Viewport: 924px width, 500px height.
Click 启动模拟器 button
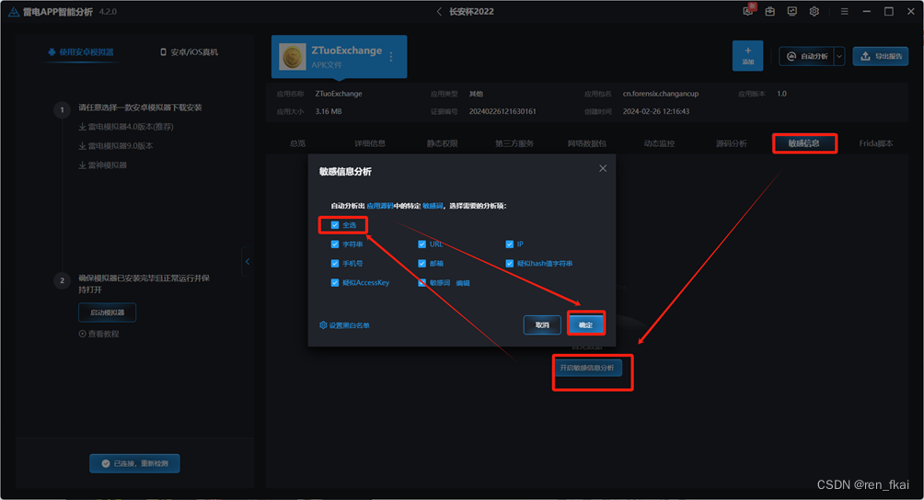click(x=108, y=312)
